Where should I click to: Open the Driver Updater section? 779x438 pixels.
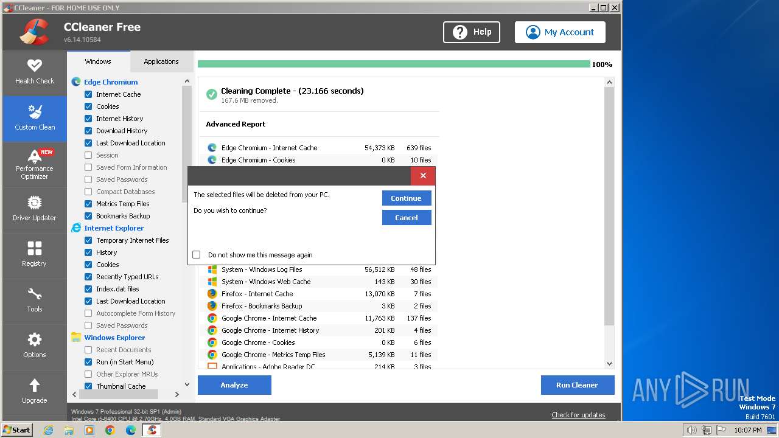(x=35, y=209)
